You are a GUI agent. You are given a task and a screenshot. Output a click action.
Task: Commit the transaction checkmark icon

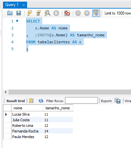(x=78, y=13)
